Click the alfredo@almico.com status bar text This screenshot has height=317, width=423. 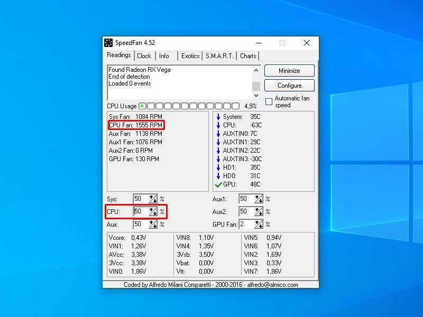pos(272,285)
